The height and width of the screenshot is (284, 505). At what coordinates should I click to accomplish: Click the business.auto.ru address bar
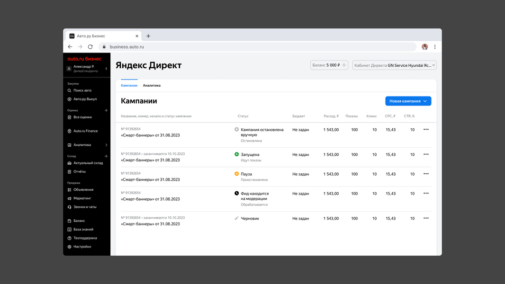[257, 47]
